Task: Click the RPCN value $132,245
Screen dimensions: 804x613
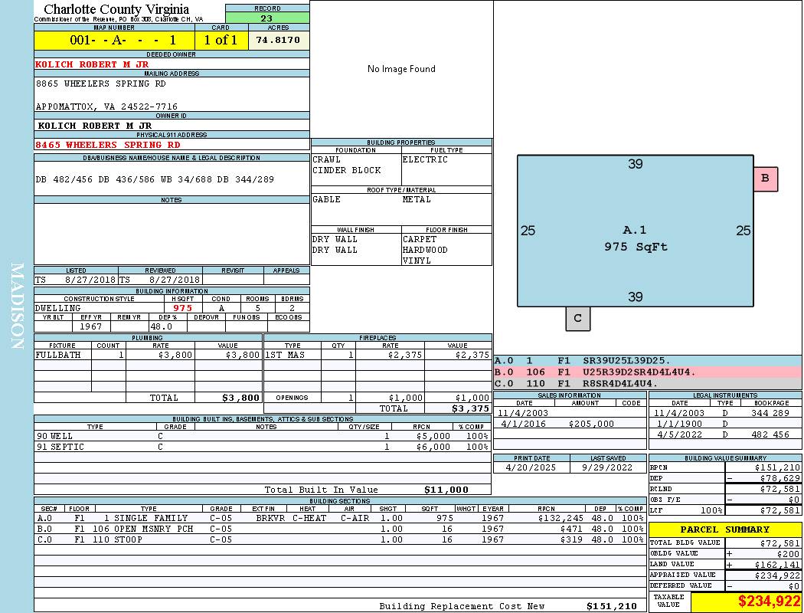Action: (x=561, y=518)
